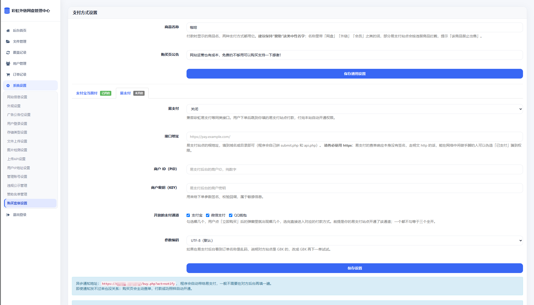The image size is (534, 305).
Task: Toggle the QQ钱包 payment channel checkbox
Action: pyautogui.click(x=231, y=215)
